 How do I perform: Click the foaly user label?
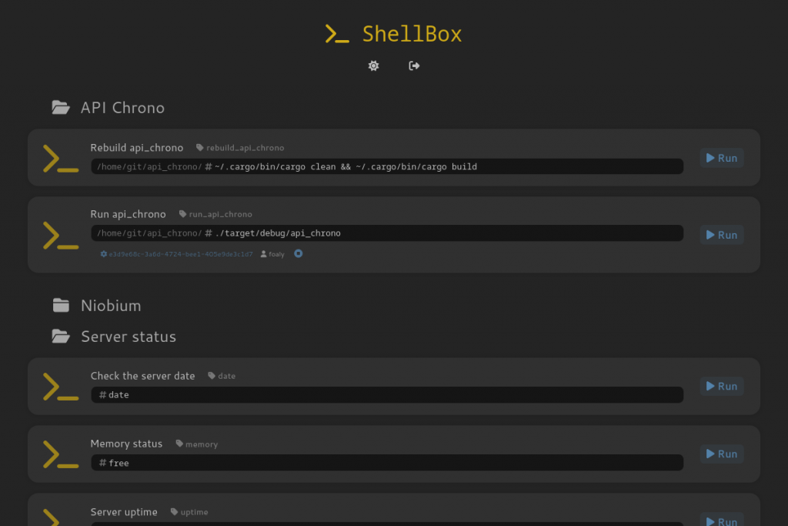pos(276,254)
